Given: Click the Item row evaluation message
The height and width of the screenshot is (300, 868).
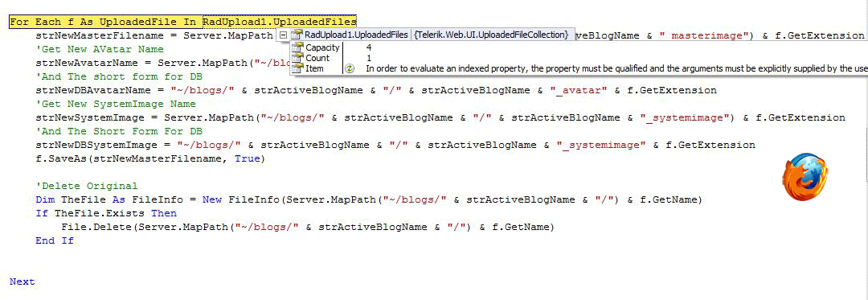Looking at the screenshot, I should (x=616, y=68).
